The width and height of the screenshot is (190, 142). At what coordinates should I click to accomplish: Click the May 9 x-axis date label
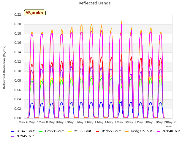(53, 122)
